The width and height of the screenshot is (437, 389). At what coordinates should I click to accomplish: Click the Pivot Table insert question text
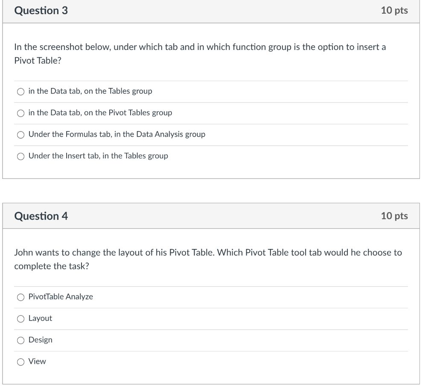(200, 53)
